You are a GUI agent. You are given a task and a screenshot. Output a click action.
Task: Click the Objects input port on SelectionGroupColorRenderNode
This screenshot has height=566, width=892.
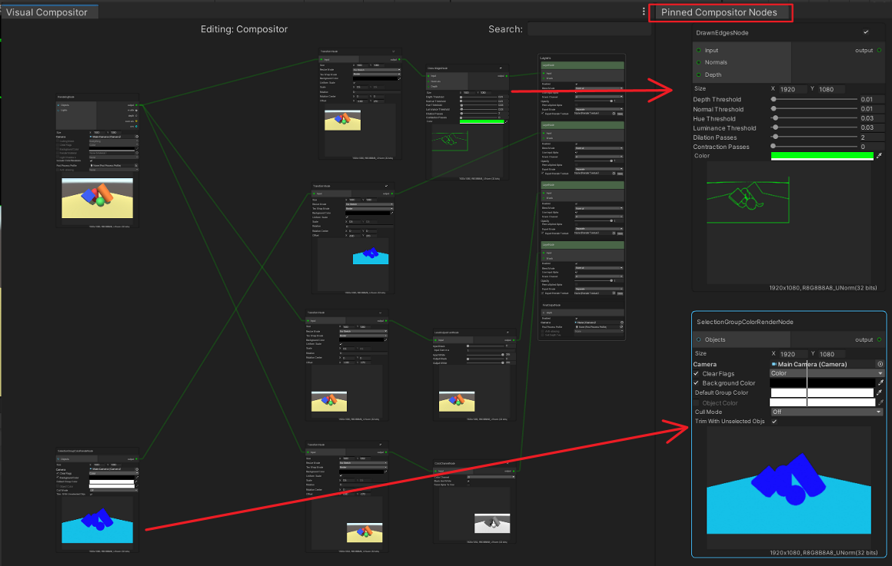pyautogui.click(x=699, y=340)
